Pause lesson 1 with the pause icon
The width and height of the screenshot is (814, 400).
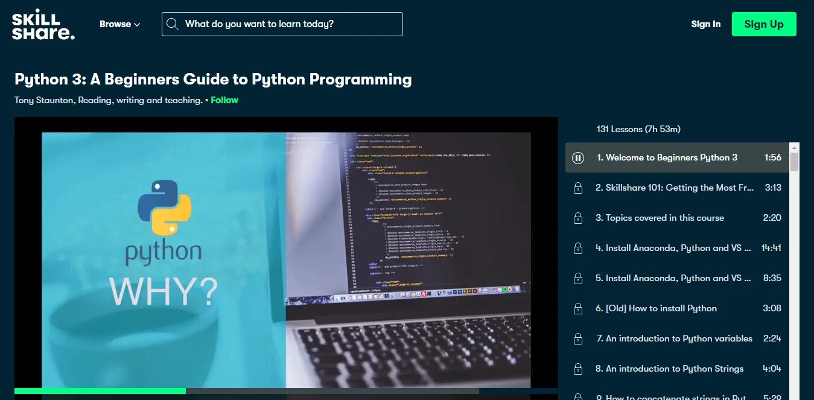point(577,158)
